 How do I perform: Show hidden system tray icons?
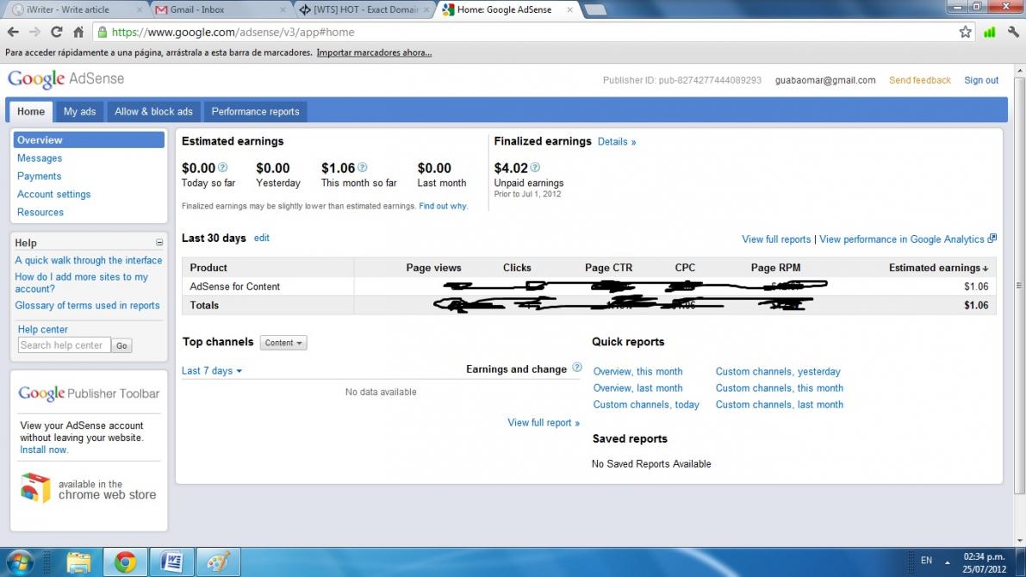[x=947, y=562]
